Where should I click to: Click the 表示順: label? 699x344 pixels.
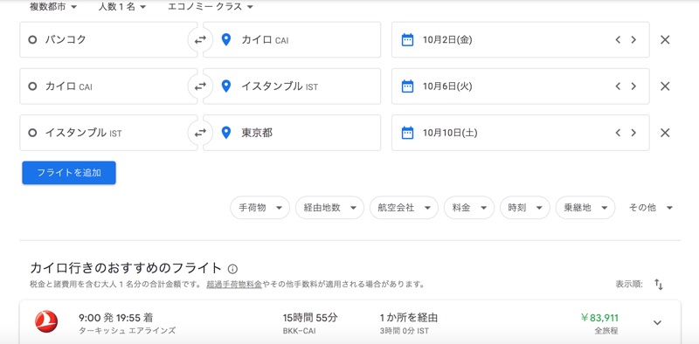click(x=629, y=285)
